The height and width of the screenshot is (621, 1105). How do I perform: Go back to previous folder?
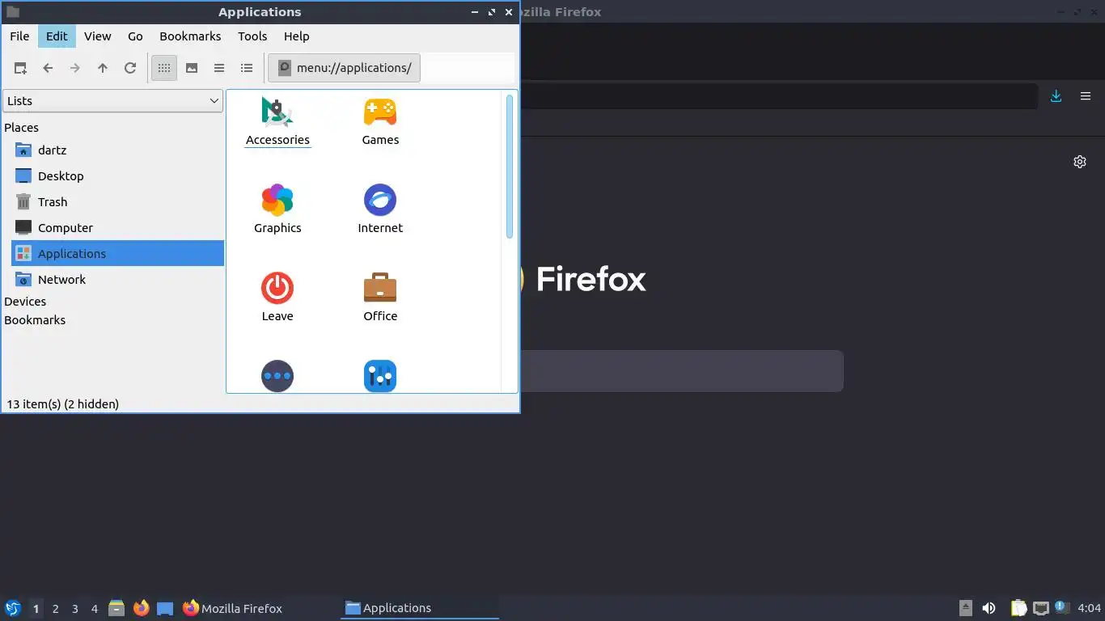tap(48, 68)
